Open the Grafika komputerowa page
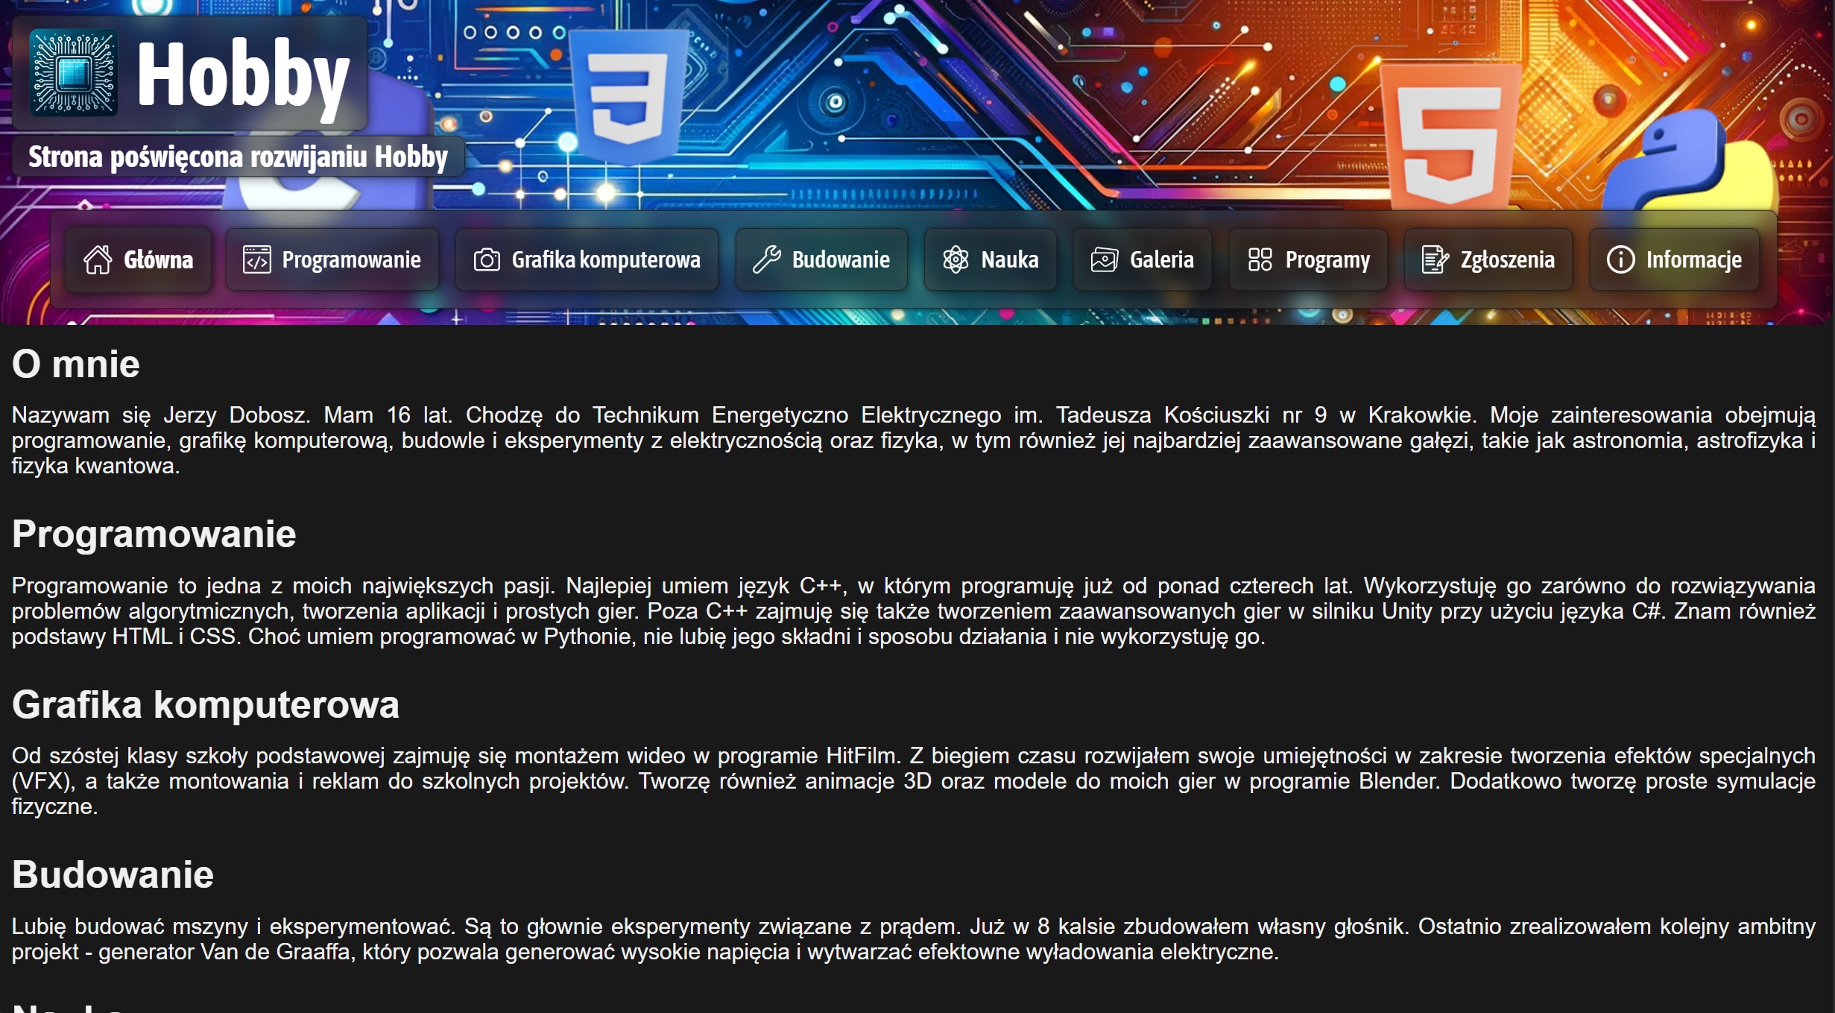The width and height of the screenshot is (1835, 1013). point(606,260)
